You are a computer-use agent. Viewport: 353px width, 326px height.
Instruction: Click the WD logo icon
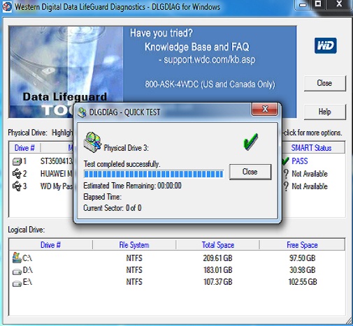click(325, 45)
